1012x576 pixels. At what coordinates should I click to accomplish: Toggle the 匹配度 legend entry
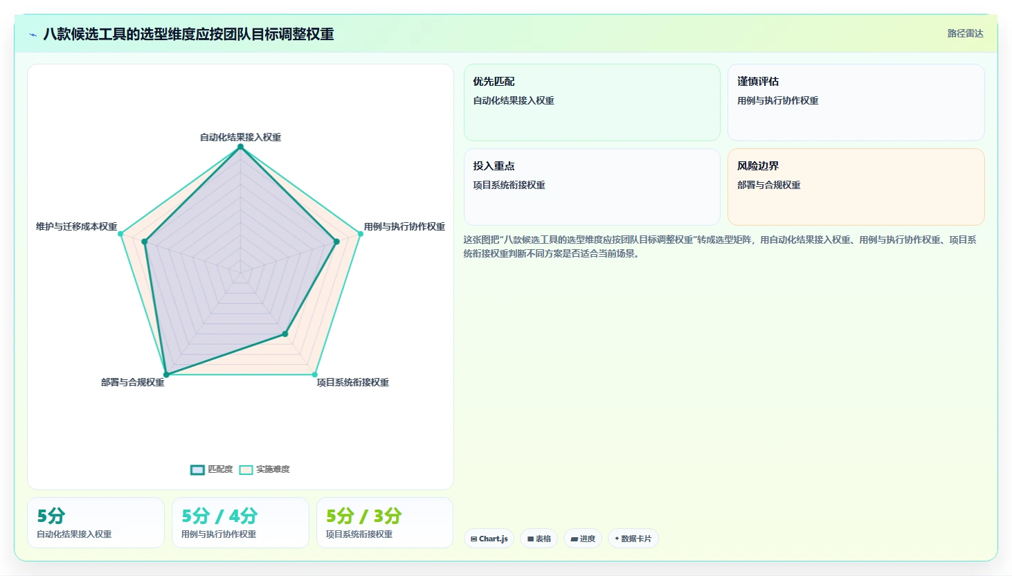(x=212, y=469)
